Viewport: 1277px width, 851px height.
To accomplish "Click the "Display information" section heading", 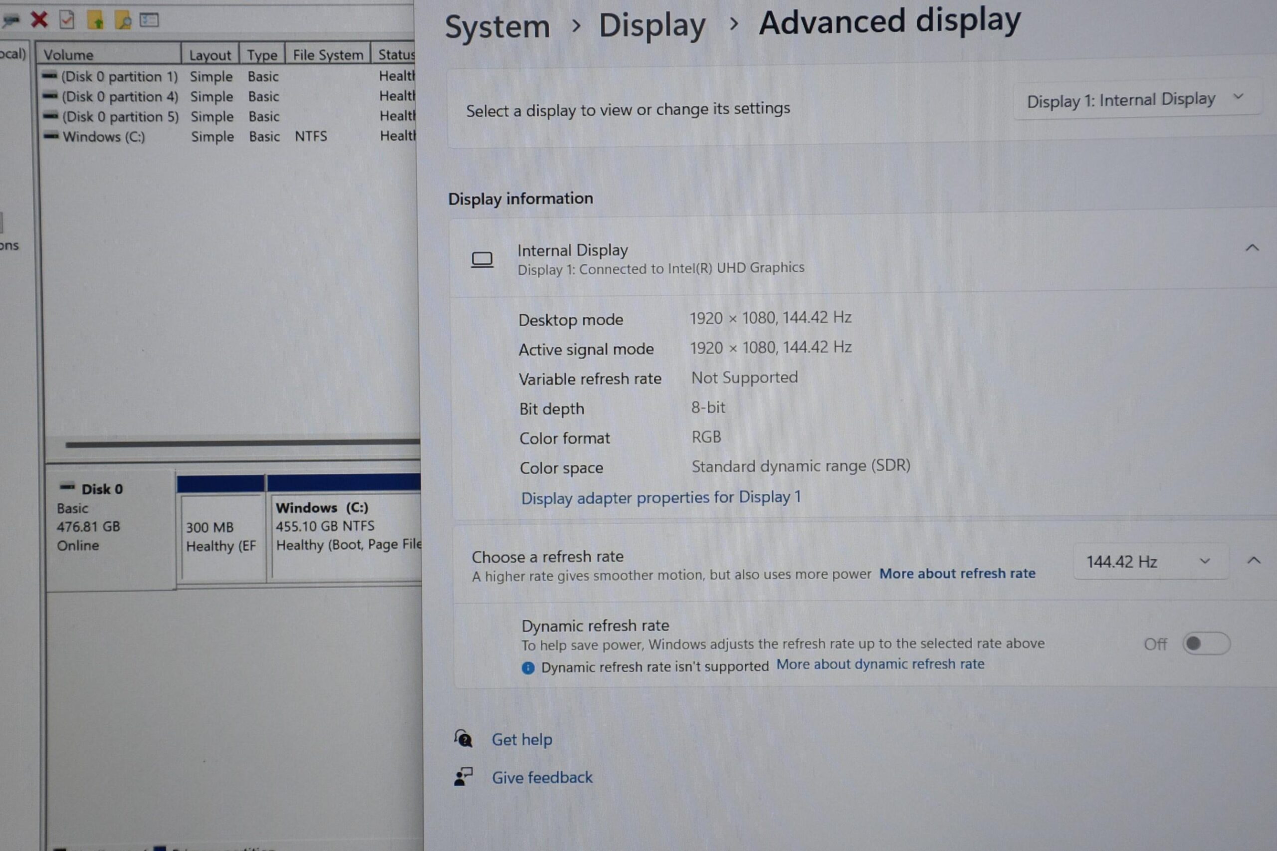I will (520, 199).
